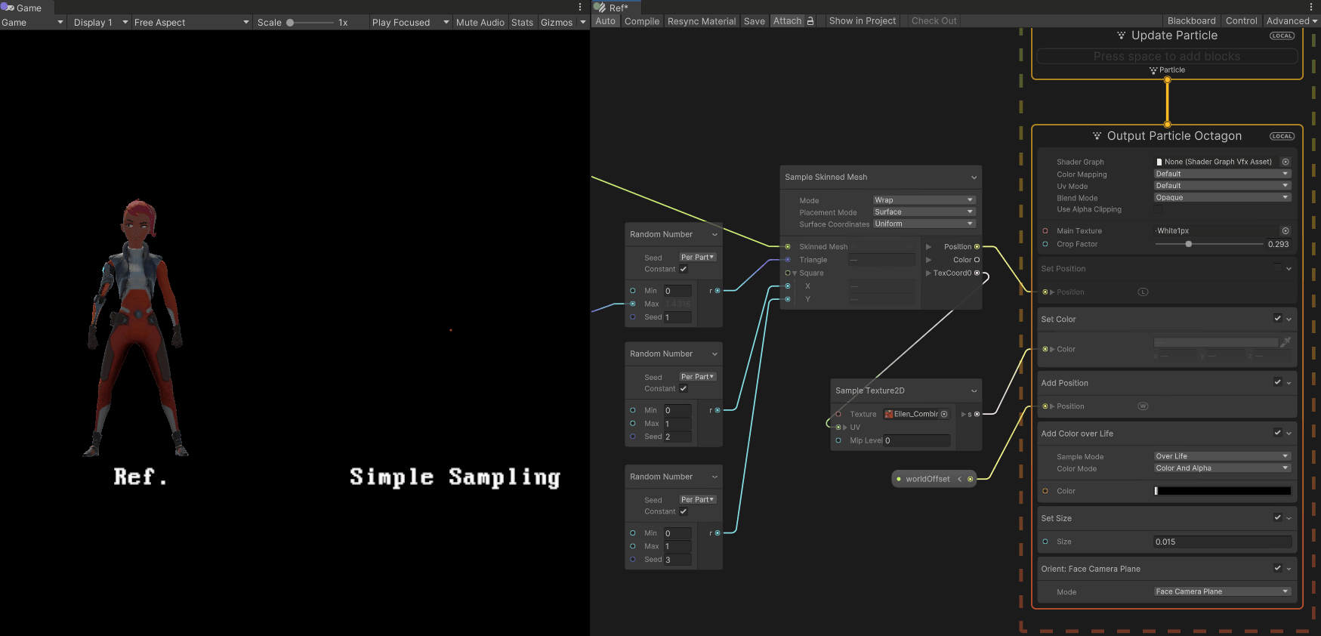Open the Blend Mode Opaque dropdown

pyautogui.click(x=1222, y=198)
